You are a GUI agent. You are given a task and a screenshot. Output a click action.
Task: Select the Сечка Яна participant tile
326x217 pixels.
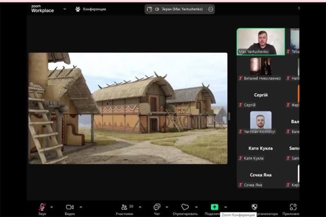tap(261, 176)
